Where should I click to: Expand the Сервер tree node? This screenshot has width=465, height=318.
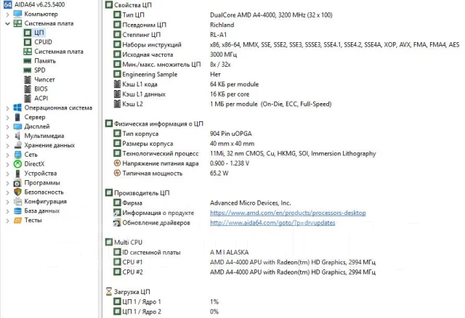7,118
